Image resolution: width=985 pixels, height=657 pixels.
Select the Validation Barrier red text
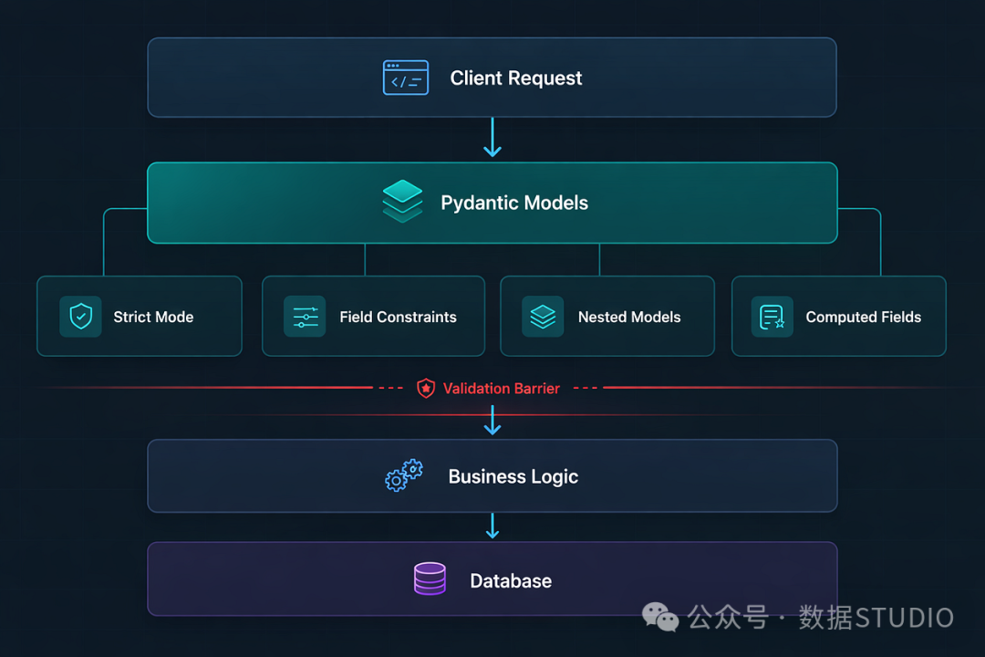(501, 389)
